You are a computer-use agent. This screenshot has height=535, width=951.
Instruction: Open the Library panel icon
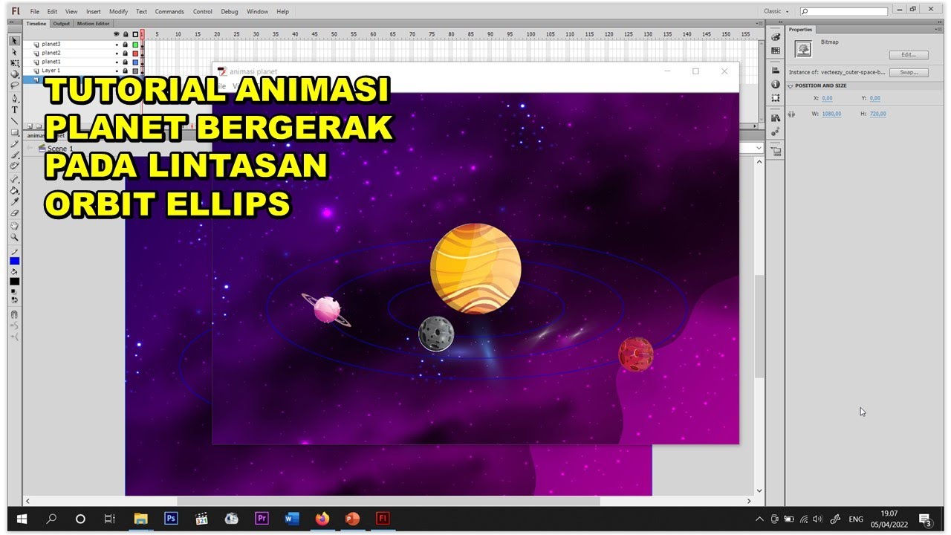(776, 117)
